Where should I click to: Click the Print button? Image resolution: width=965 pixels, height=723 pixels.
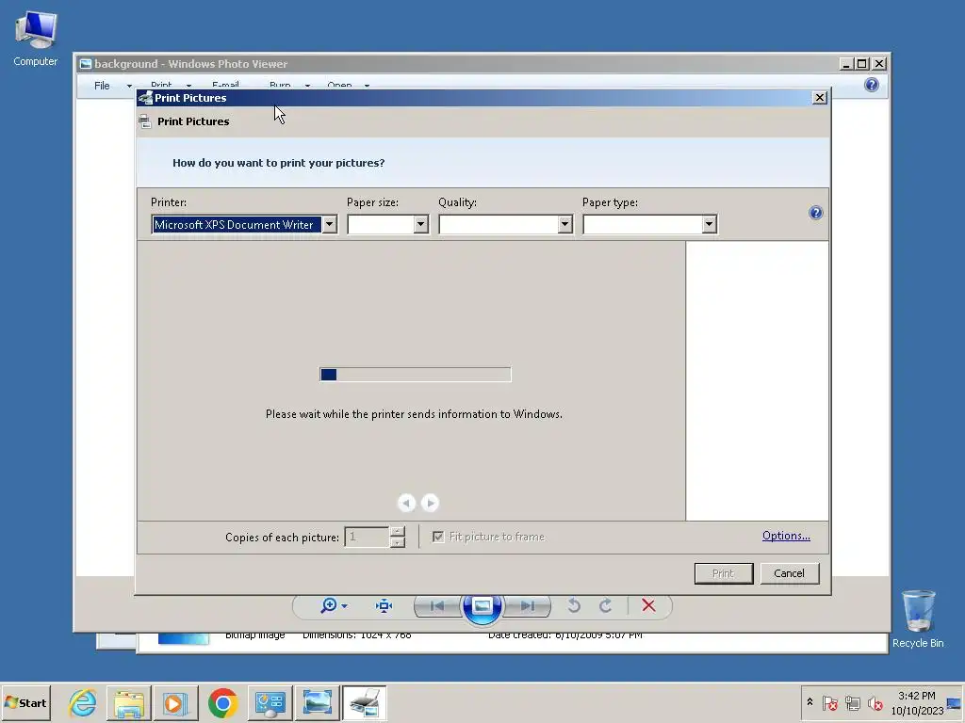(x=723, y=573)
